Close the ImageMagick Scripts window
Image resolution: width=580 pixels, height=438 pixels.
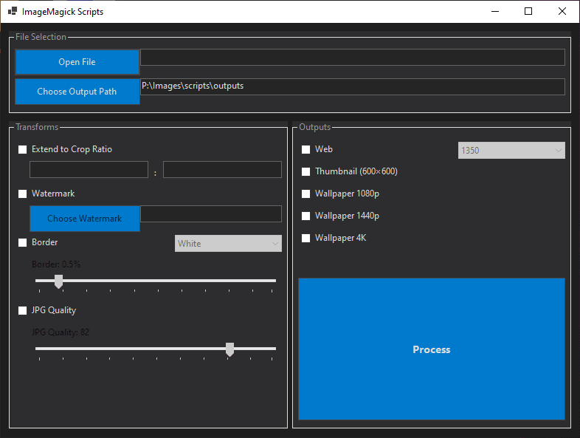click(x=562, y=12)
